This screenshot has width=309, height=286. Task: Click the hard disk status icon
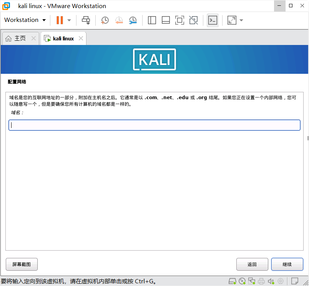pos(233,281)
